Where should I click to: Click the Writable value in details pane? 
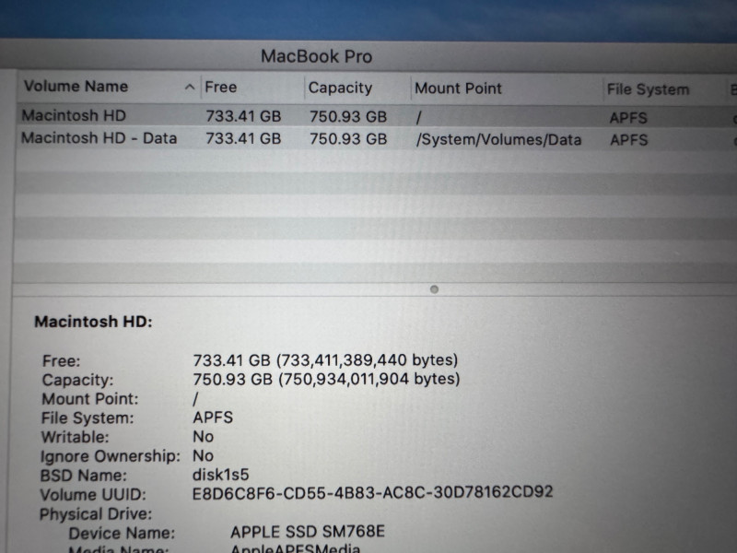(203, 437)
